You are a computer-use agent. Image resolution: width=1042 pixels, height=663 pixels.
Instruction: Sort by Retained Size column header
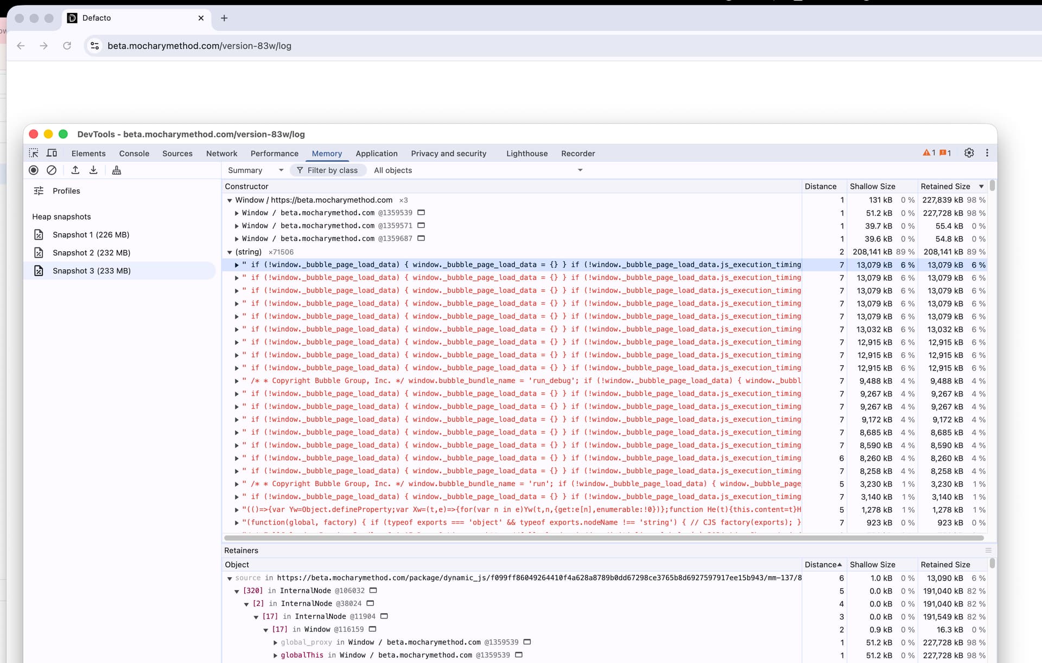(945, 186)
